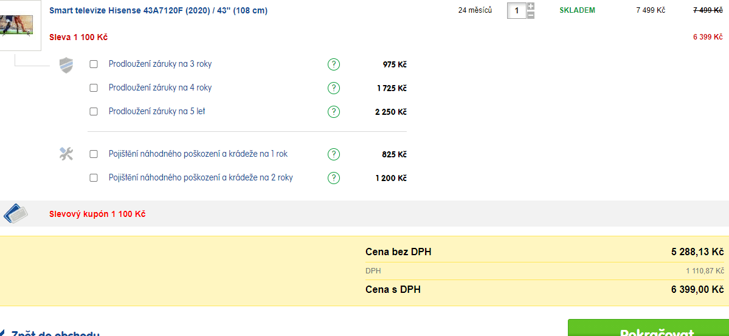
Task: Select 1-year damage and theft insurance checkbox
Action: click(94, 154)
